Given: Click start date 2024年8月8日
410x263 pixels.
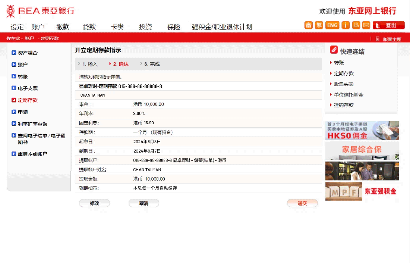Looking at the screenshot, I should pyautogui.click(x=147, y=142).
